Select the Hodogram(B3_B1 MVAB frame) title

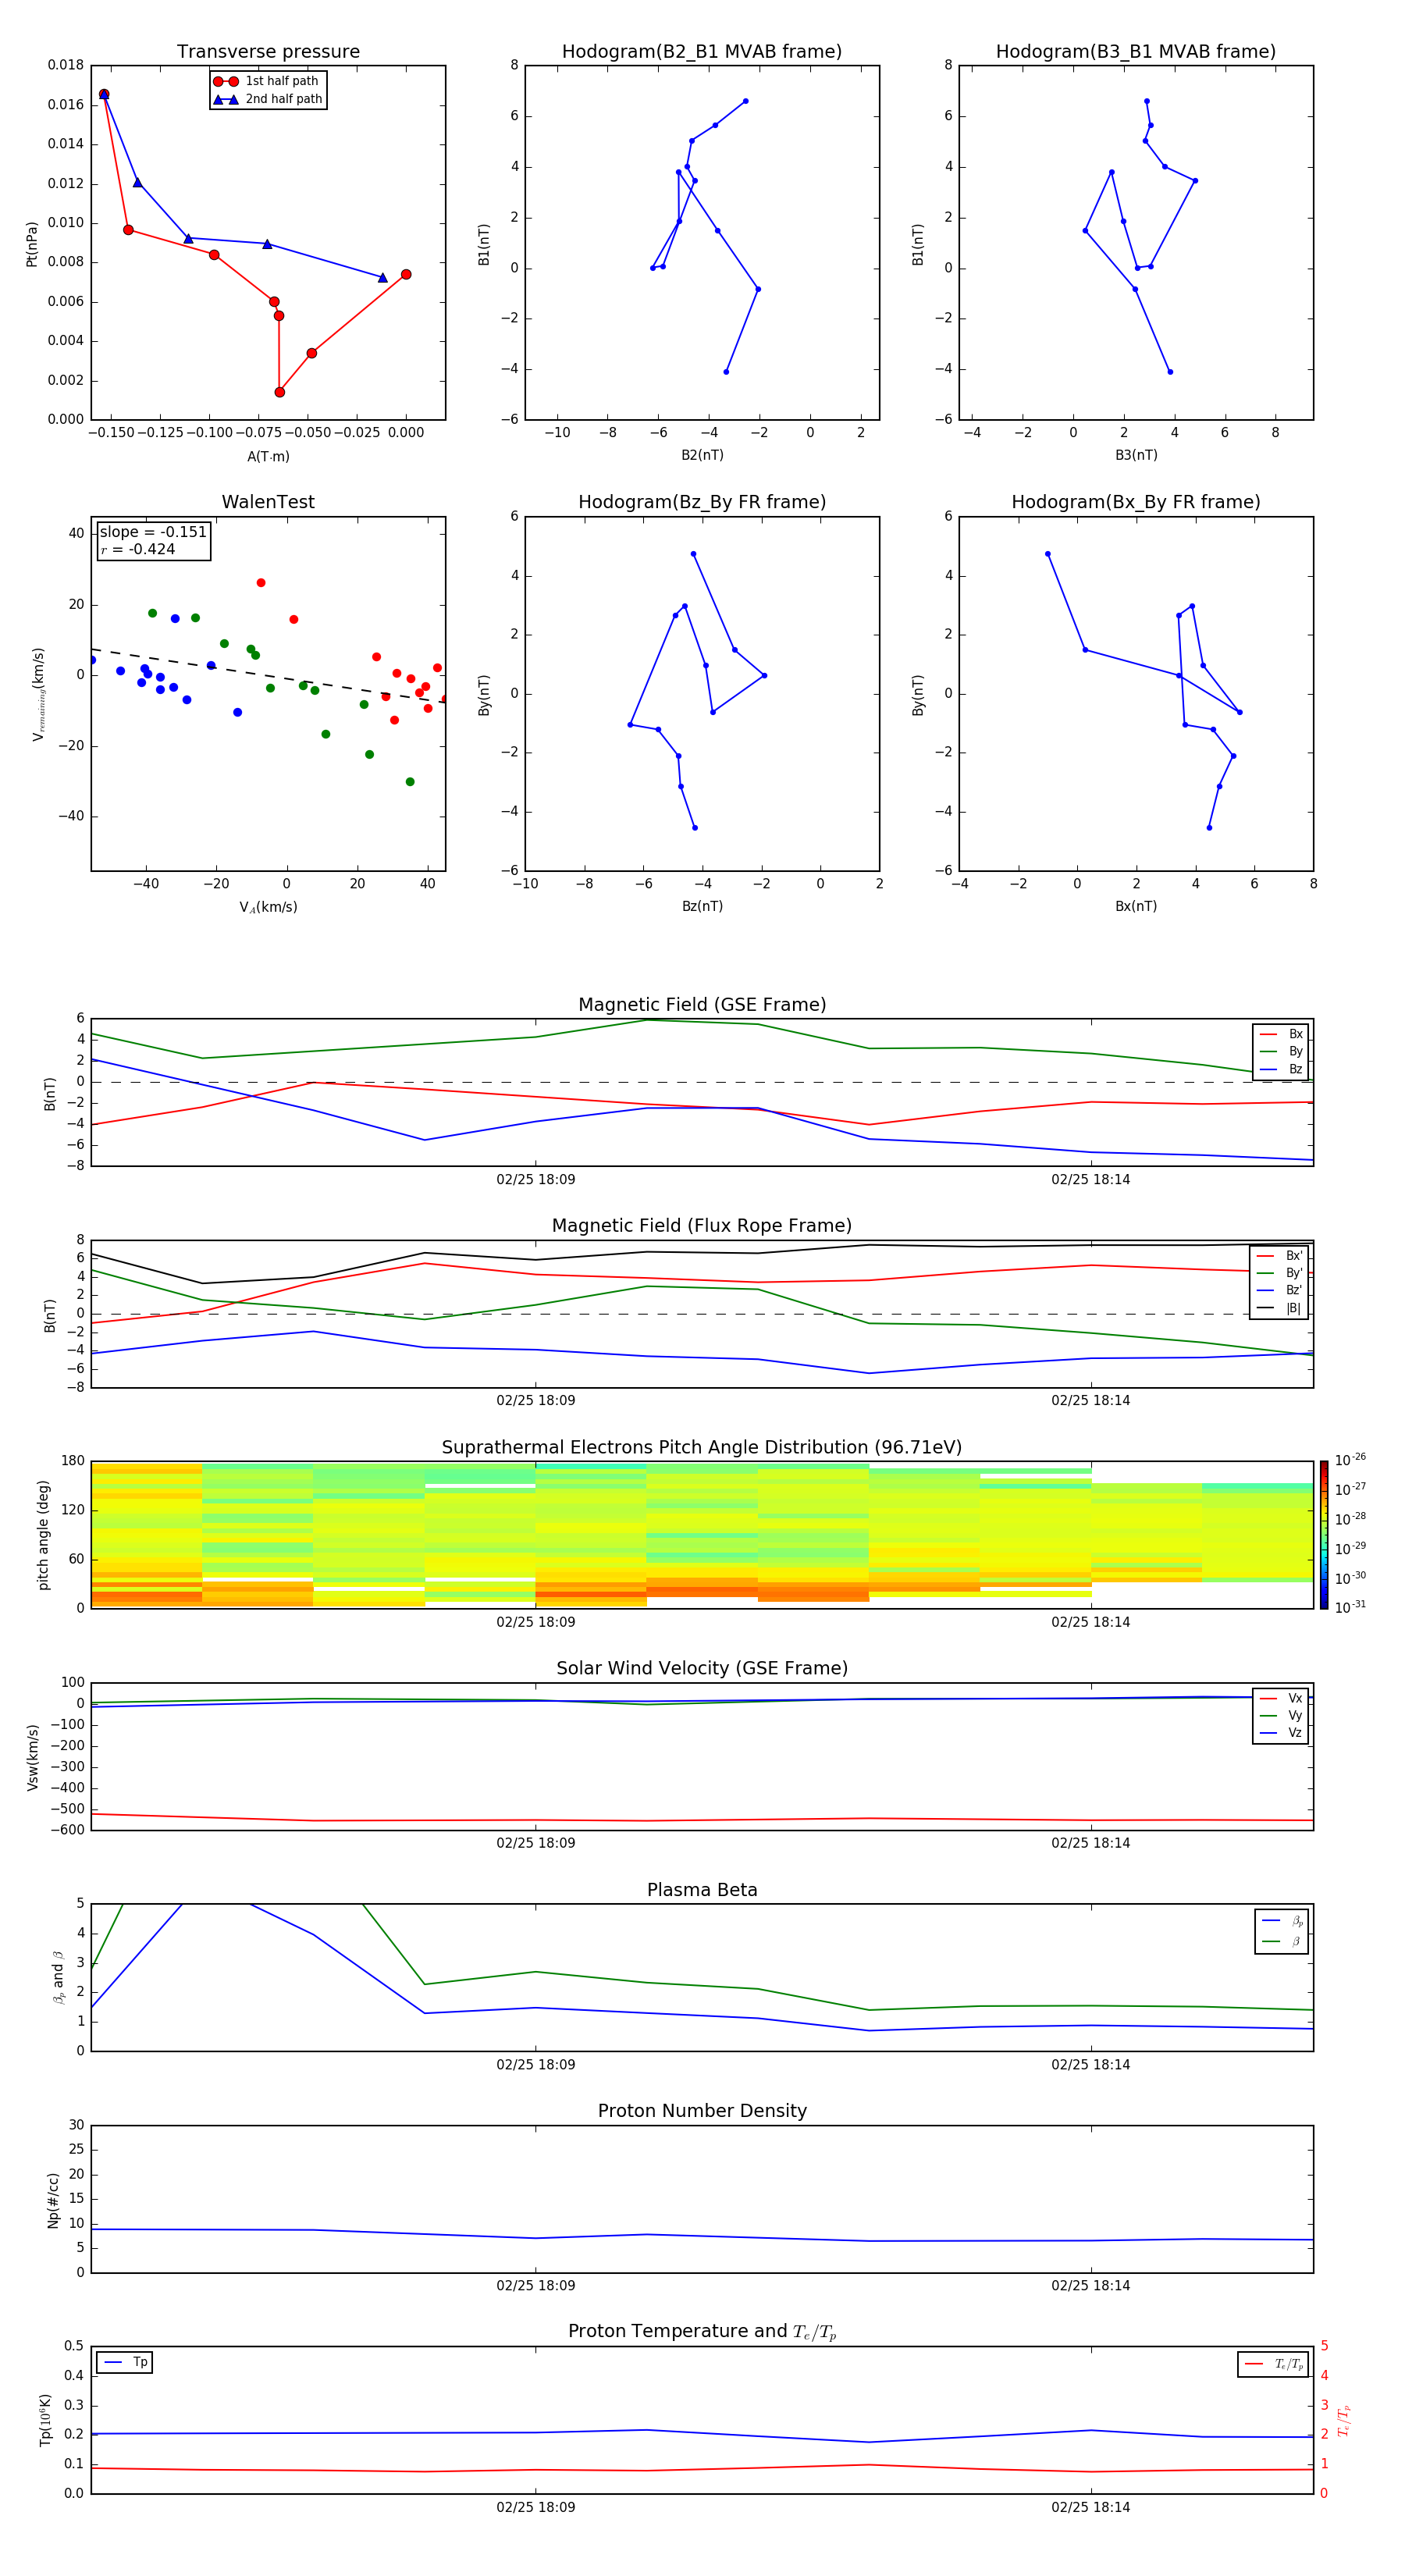pos(1136,52)
